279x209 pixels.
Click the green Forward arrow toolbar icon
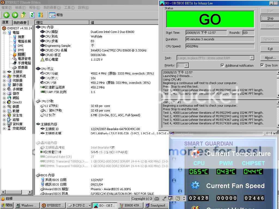click(15, 15)
